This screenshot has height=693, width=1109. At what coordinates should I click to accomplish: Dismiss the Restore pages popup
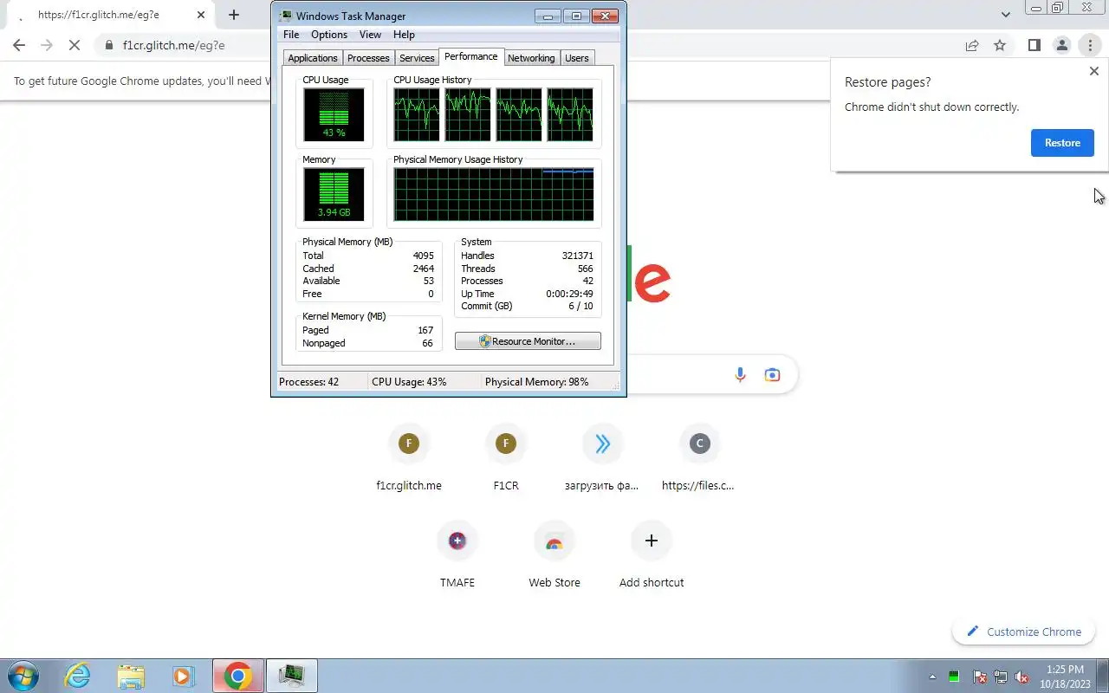pyautogui.click(x=1093, y=71)
